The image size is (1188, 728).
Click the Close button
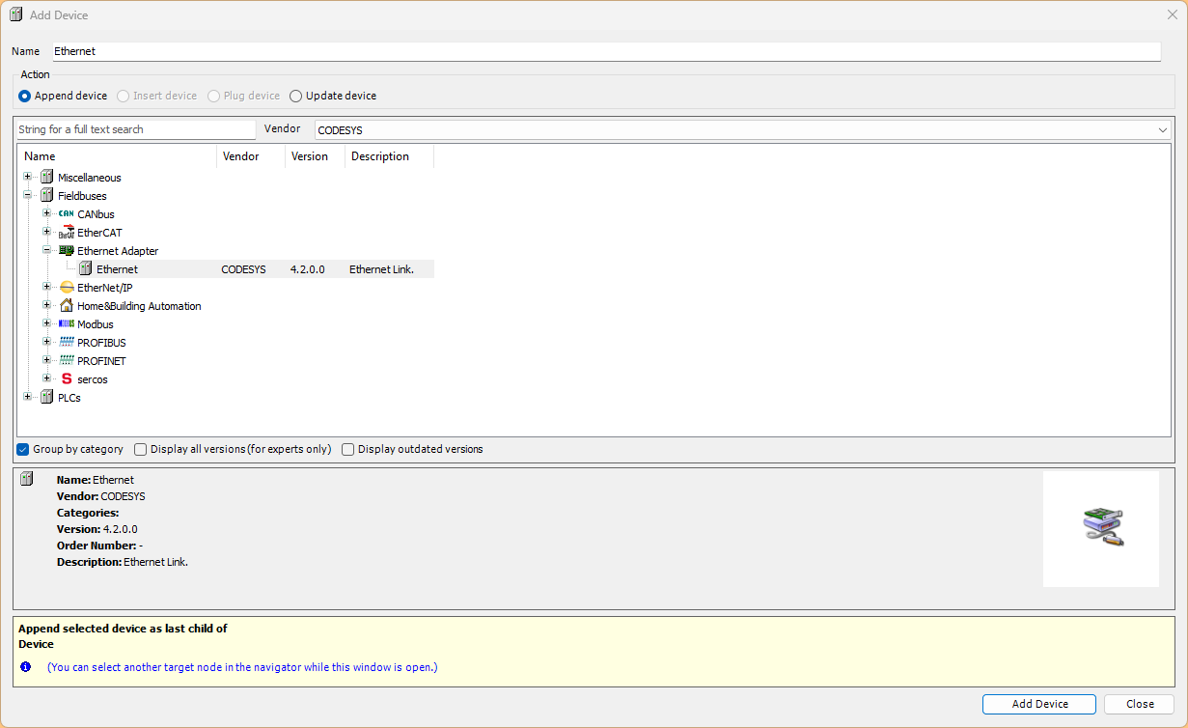(1139, 704)
